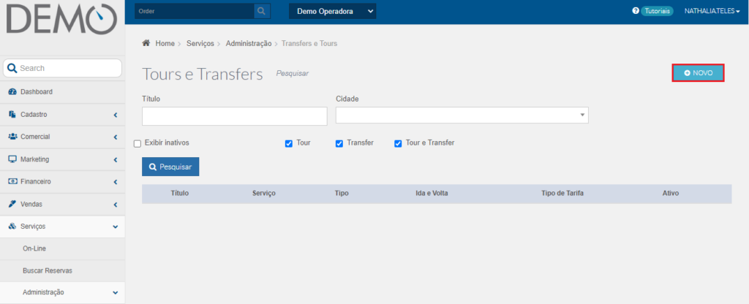Viewport: 749px width, 304px height.
Task: Select Financeiro menu item label
Action: pyautogui.click(x=36, y=182)
